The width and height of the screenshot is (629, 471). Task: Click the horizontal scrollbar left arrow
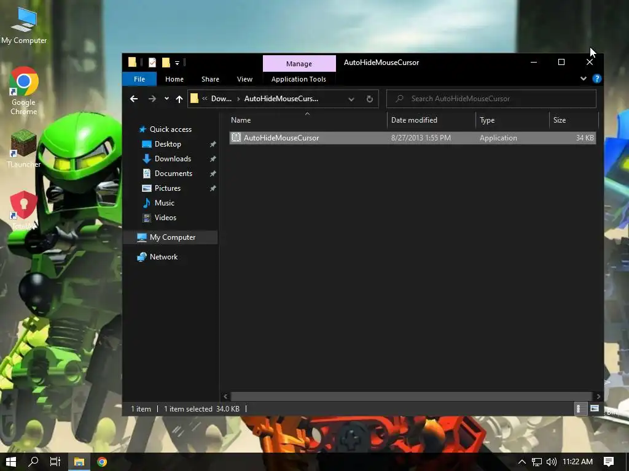[225, 397]
